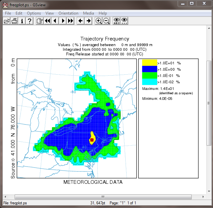
Task: Click the -80 longitude label on the map
Action: 73,92
